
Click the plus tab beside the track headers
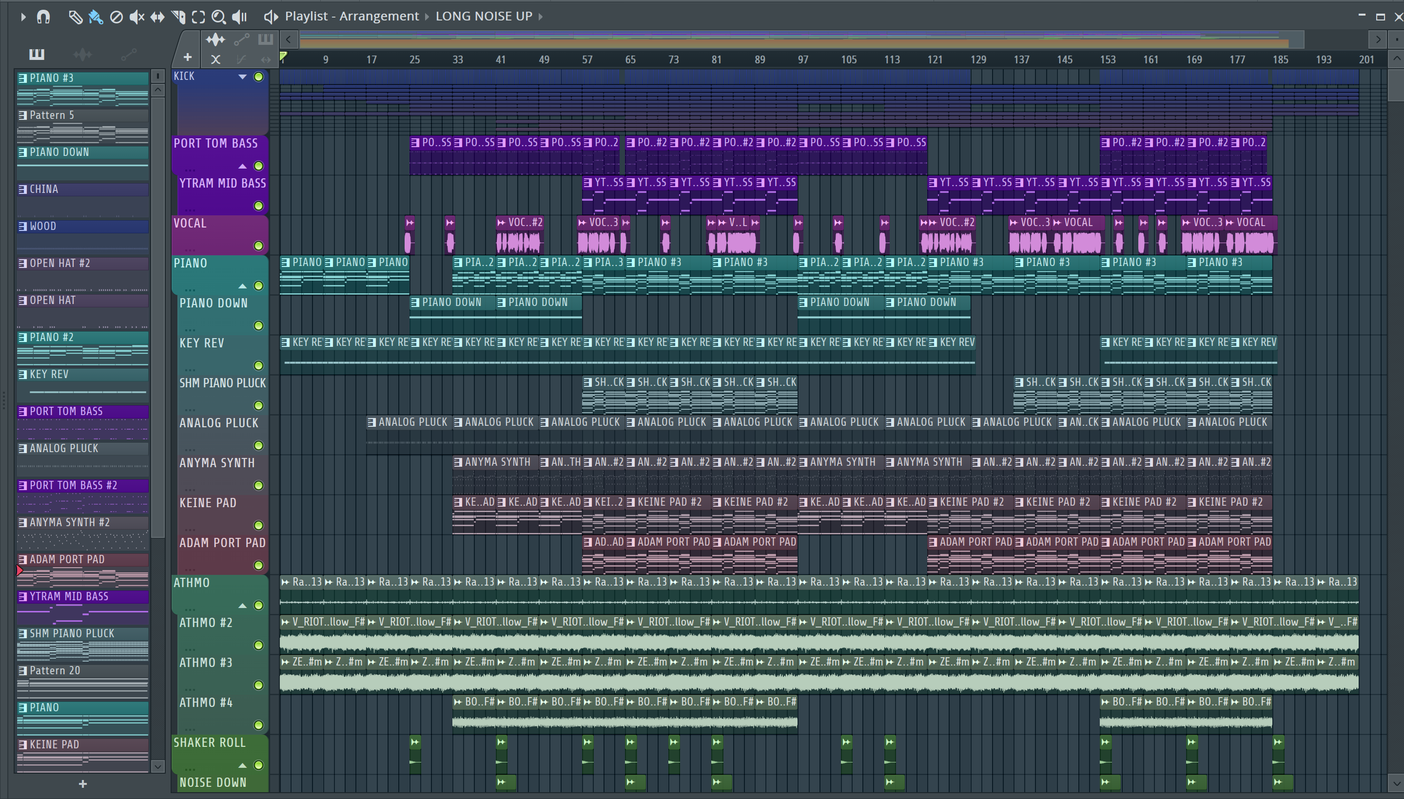(x=187, y=57)
